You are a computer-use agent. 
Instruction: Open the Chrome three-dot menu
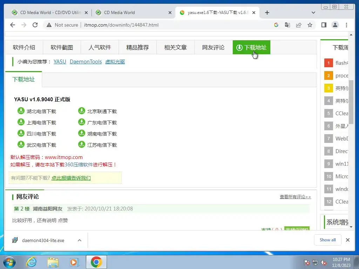[346, 25]
